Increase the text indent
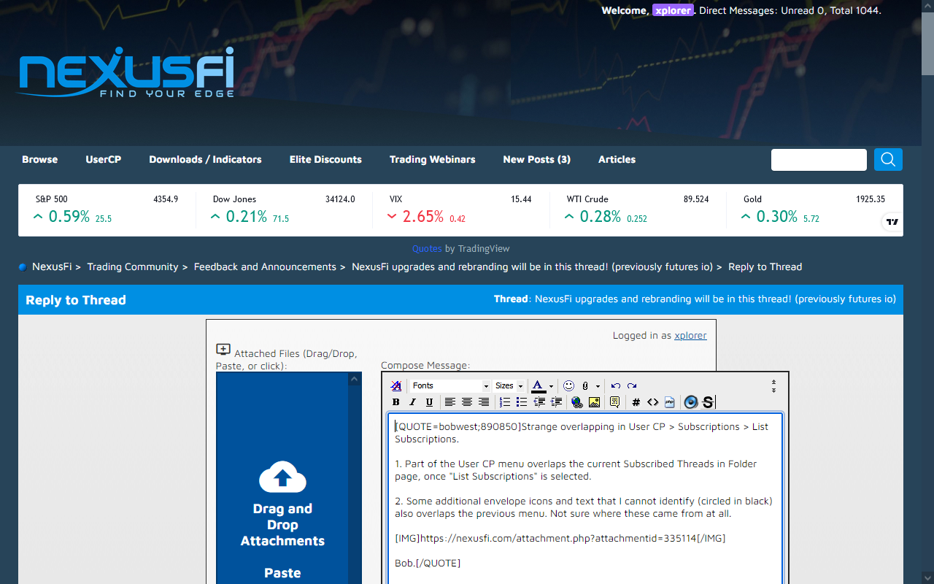934x584 pixels. (x=556, y=402)
